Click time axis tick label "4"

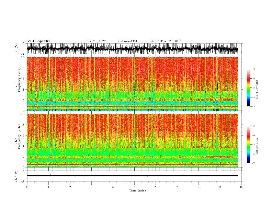point(113,187)
